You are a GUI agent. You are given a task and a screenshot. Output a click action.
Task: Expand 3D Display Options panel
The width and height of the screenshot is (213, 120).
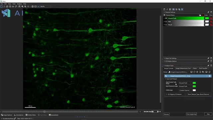(x=164, y=61)
